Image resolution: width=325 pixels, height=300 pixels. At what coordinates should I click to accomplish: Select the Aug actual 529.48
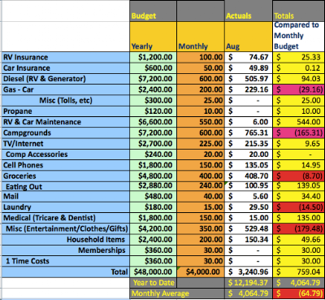pos(249,229)
